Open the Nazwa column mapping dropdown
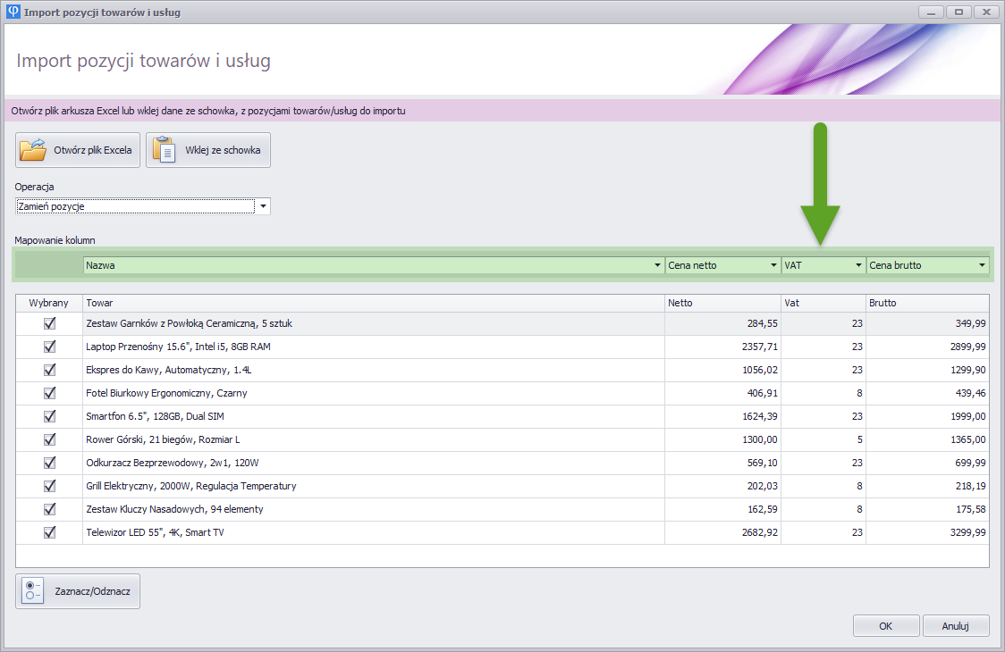The width and height of the screenshot is (1005, 652). coord(657,265)
